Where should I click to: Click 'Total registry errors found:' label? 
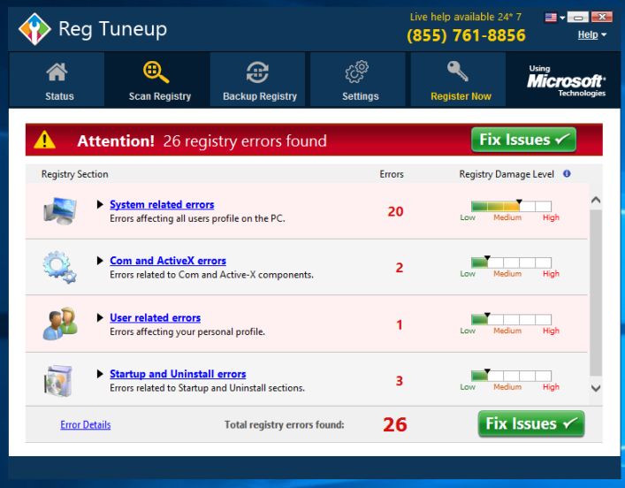pos(284,424)
